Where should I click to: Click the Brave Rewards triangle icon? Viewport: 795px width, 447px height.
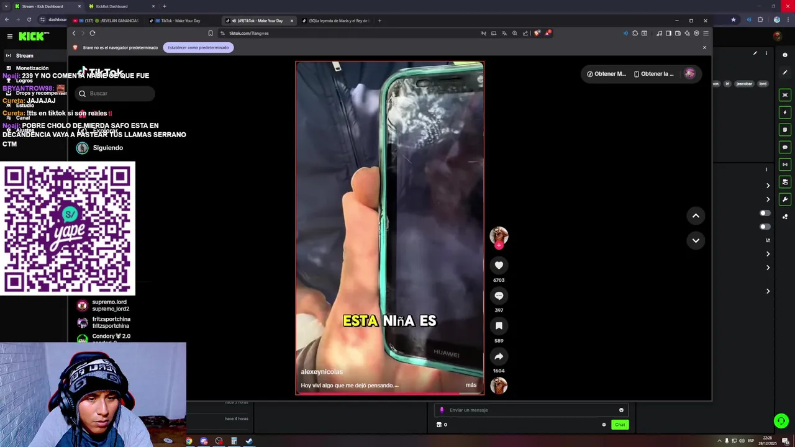tap(547, 33)
